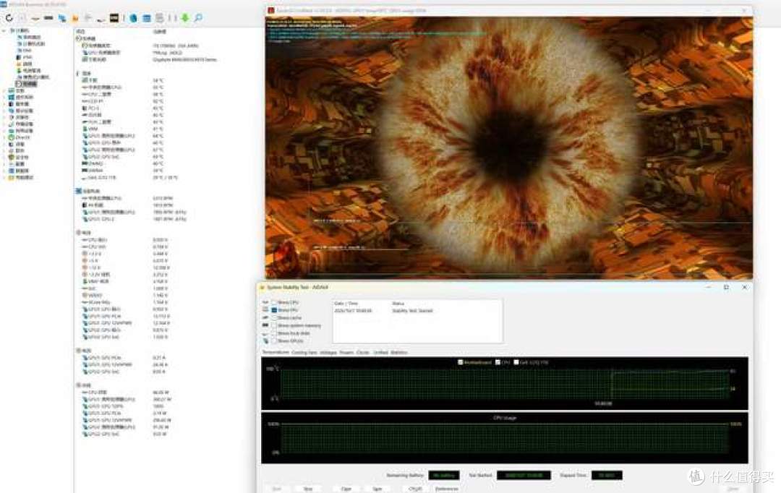
Task: Toggle Motherboard checkbox above temperature graph
Action: 460,362
